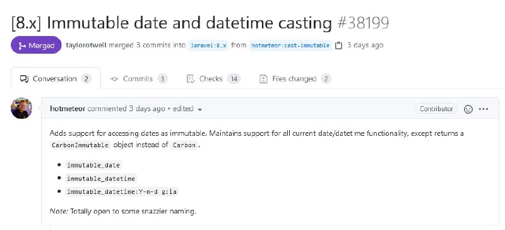Click the Contributor label badge
Screen dimensions: 505x230
tap(436, 109)
